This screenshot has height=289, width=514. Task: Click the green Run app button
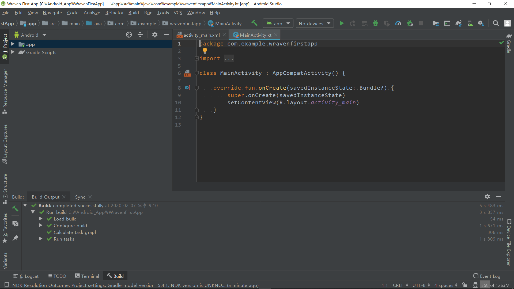click(x=341, y=24)
